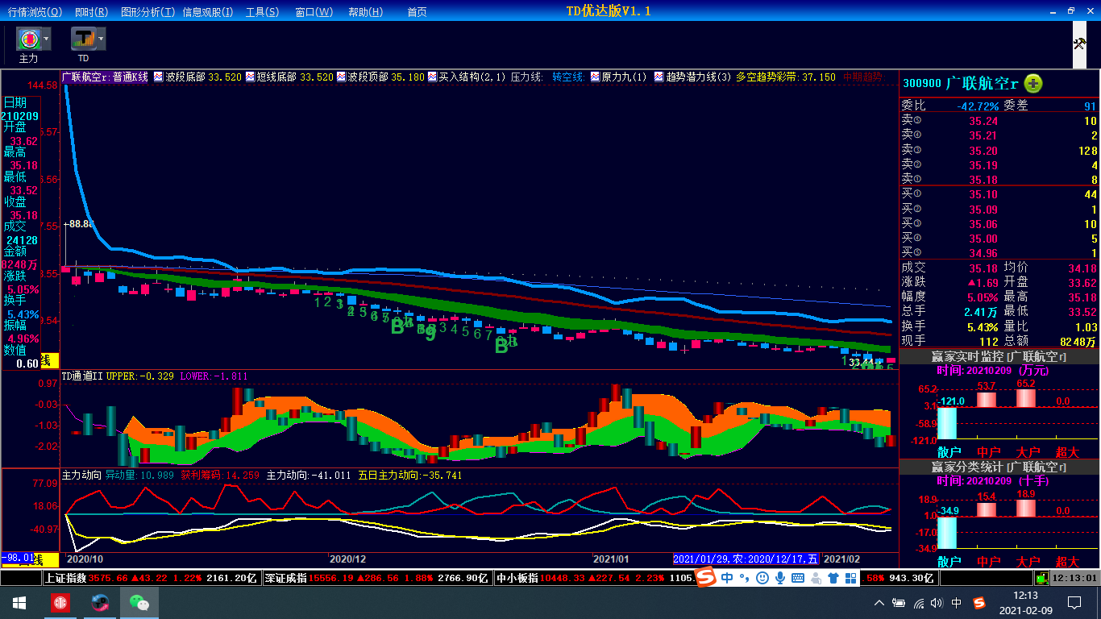Click the highlighted 2021/01/29 date info

pos(746,559)
